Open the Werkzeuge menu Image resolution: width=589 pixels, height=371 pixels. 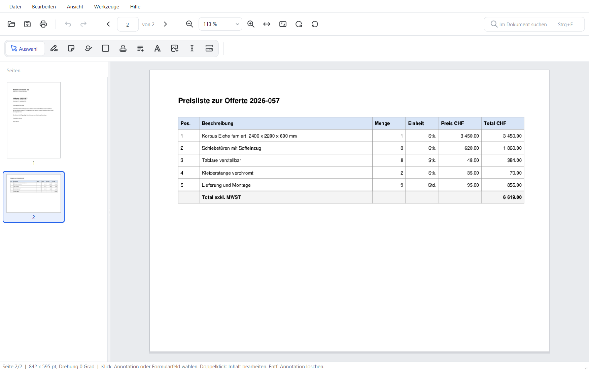[x=106, y=7]
